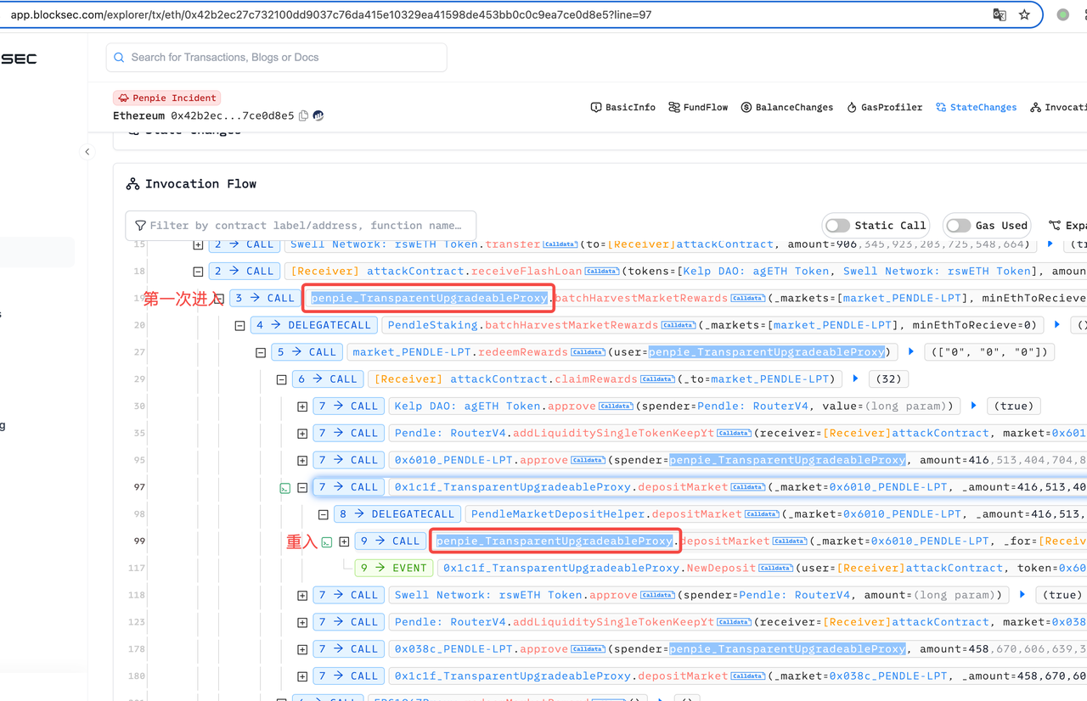This screenshot has height=701, width=1087.
Task: Collapse the line 29 claimRewards node
Action: (x=281, y=379)
